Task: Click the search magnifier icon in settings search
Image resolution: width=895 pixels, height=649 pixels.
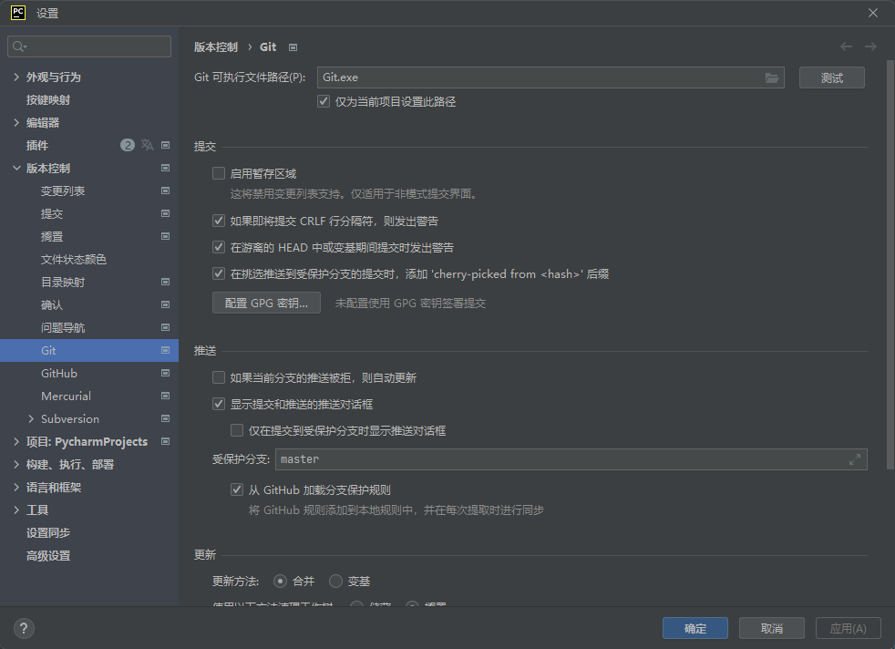Action: click(x=19, y=46)
